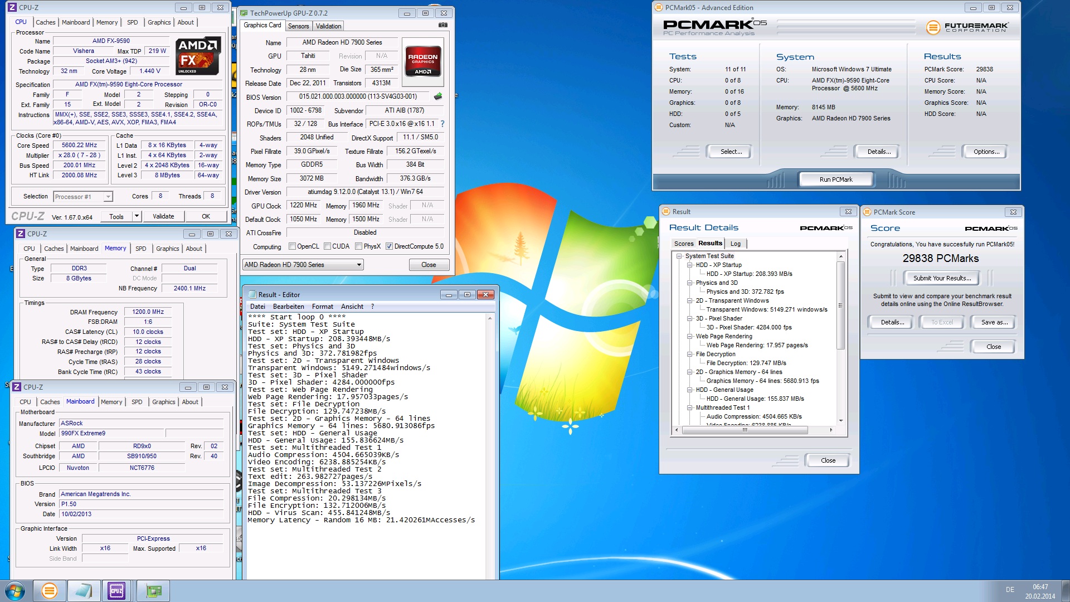Collapse the 2D - Transparent Windows node

click(690, 300)
